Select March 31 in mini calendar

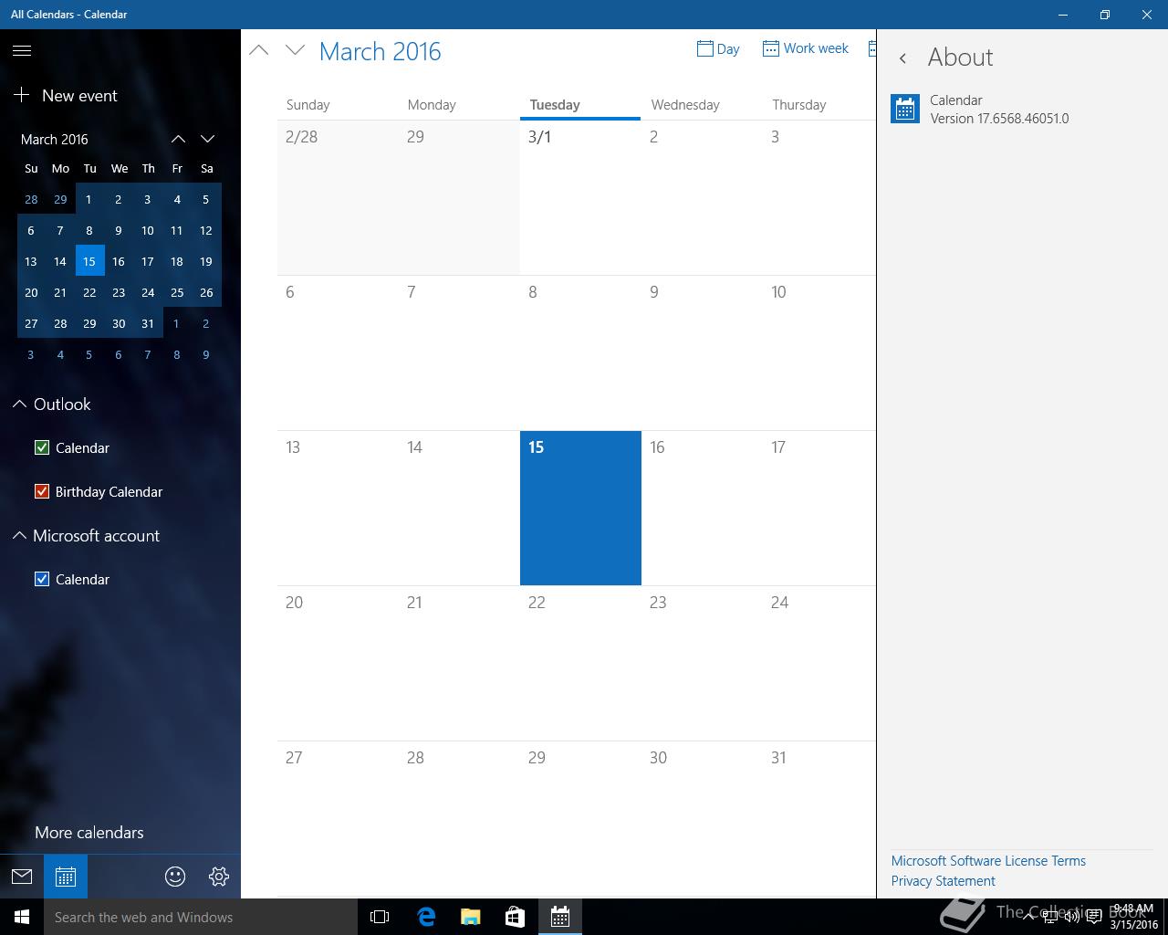[x=148, y=323]
